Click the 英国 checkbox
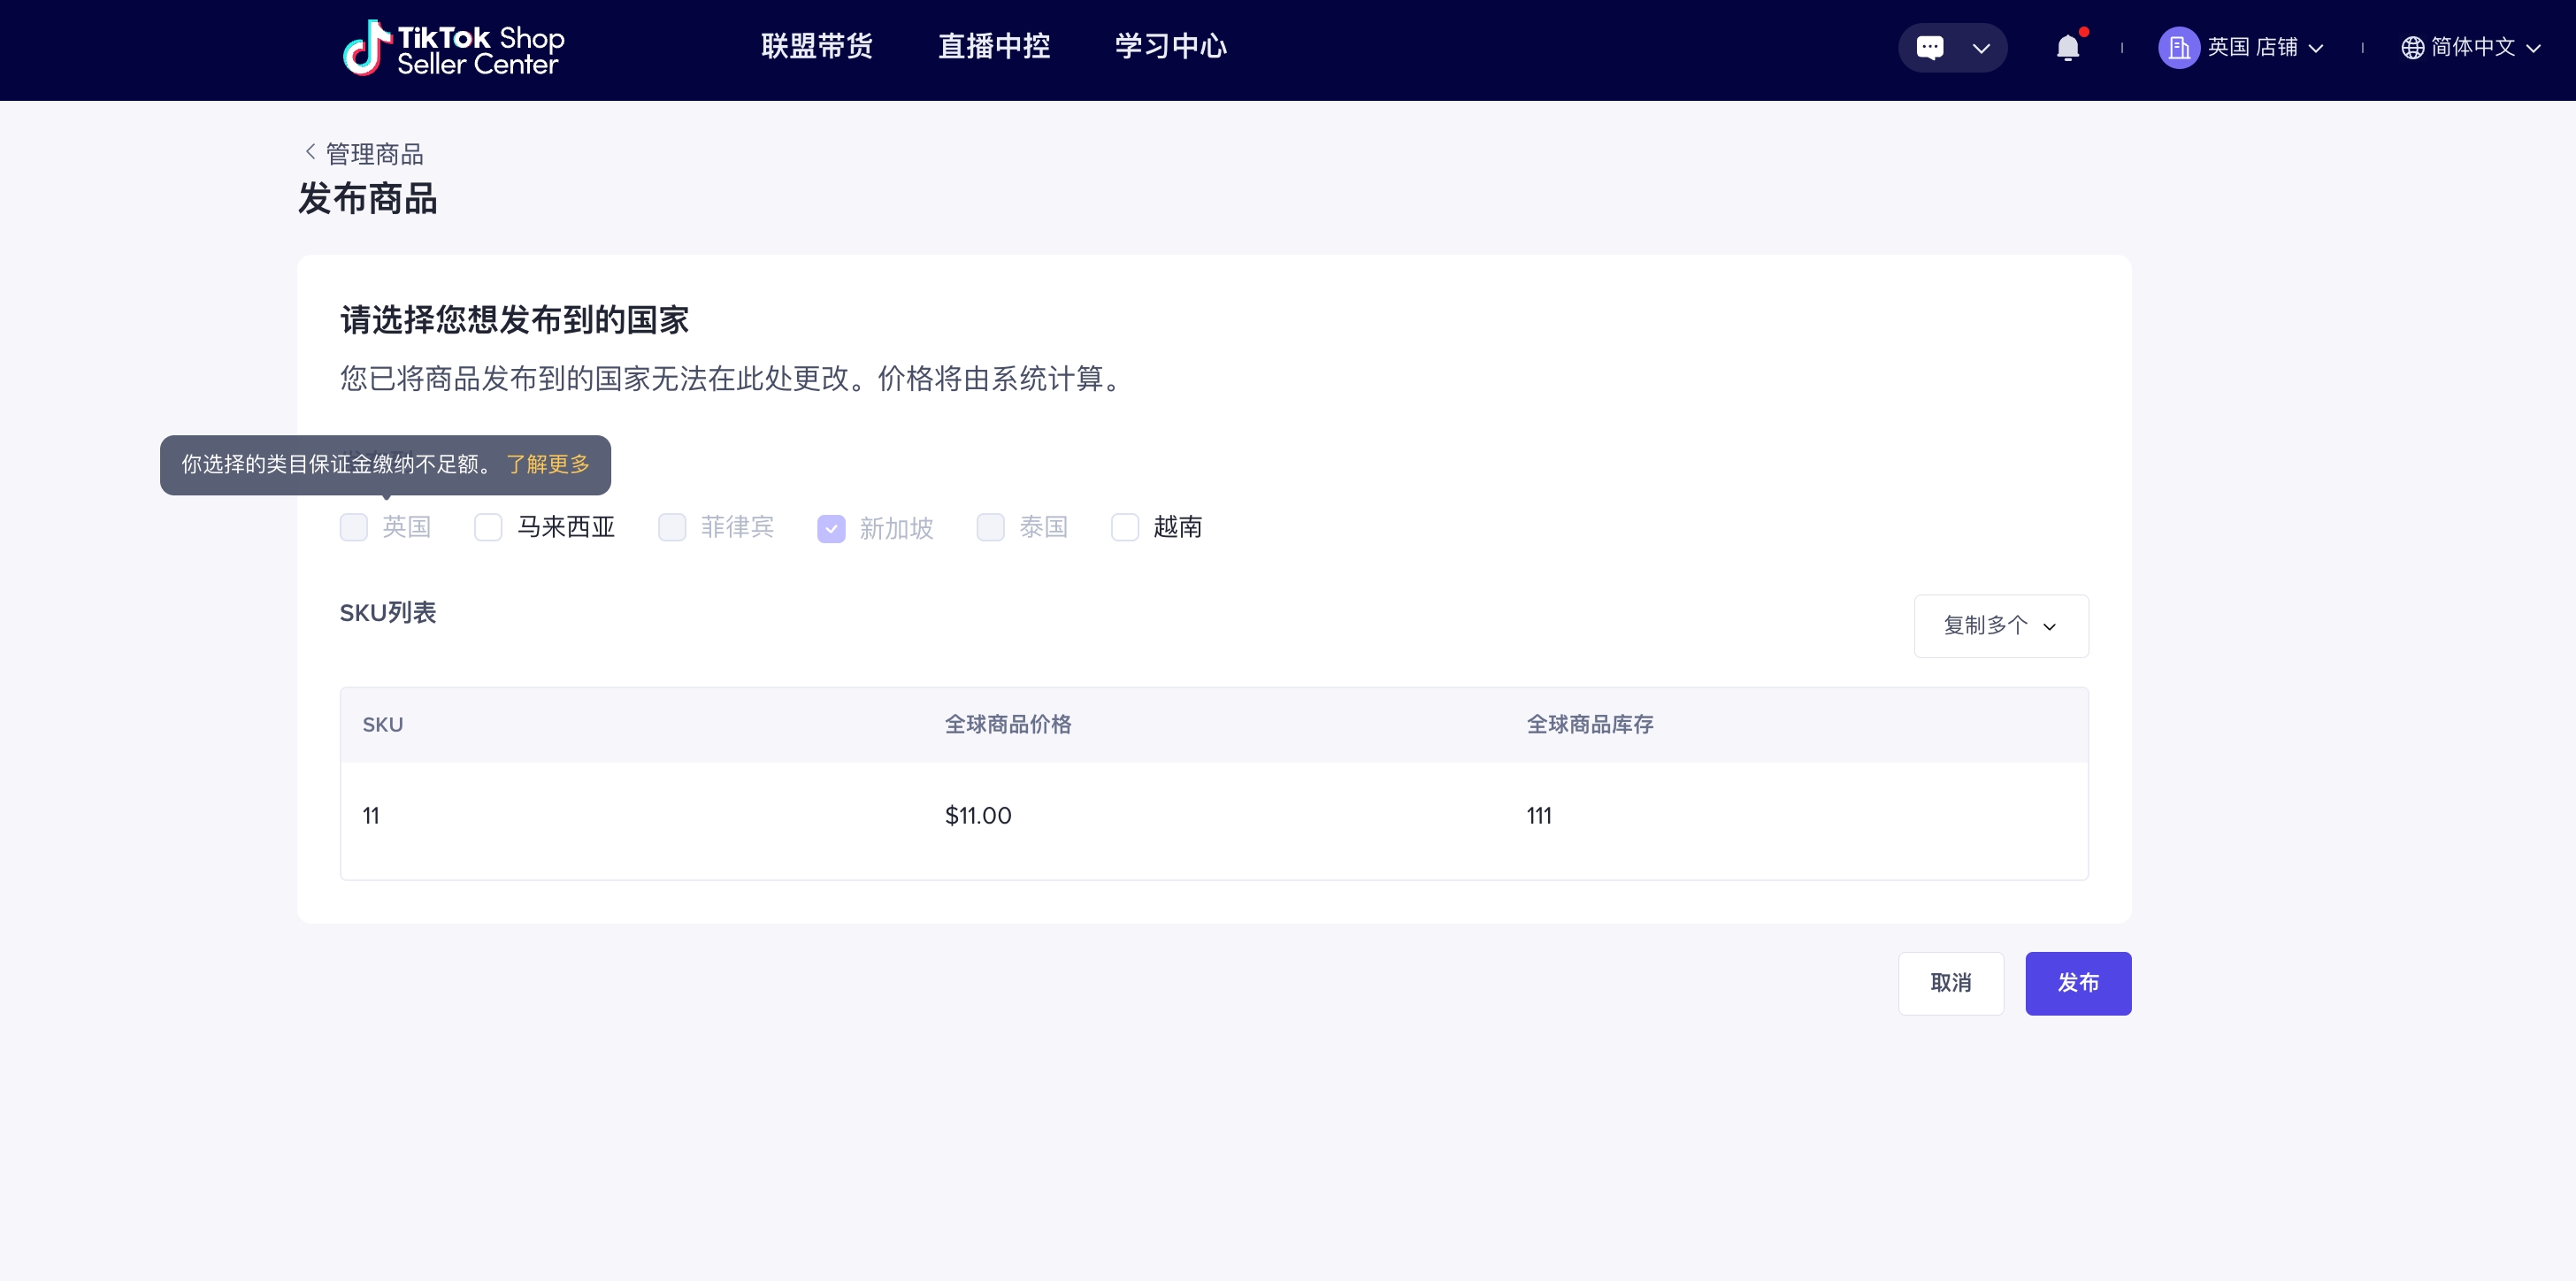2576x1281 pixels. (x=354, y=527)
